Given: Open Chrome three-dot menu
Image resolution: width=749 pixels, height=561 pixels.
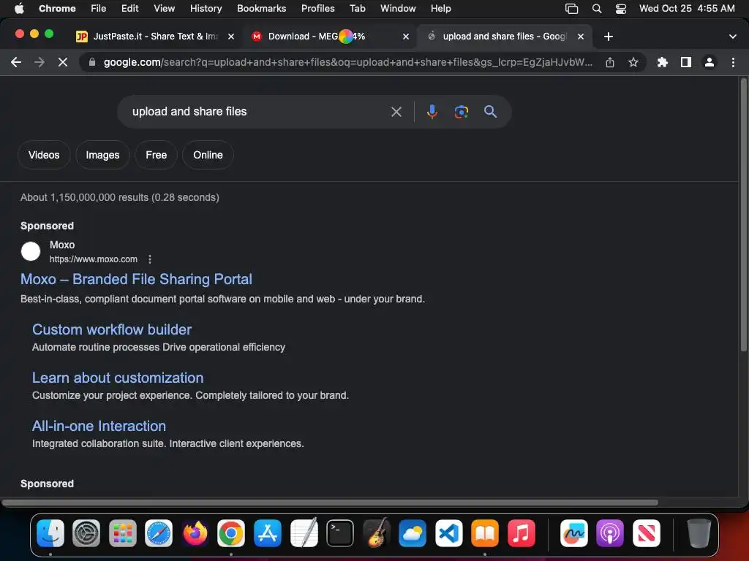Looking at the screenshot, I should point(733,62).
